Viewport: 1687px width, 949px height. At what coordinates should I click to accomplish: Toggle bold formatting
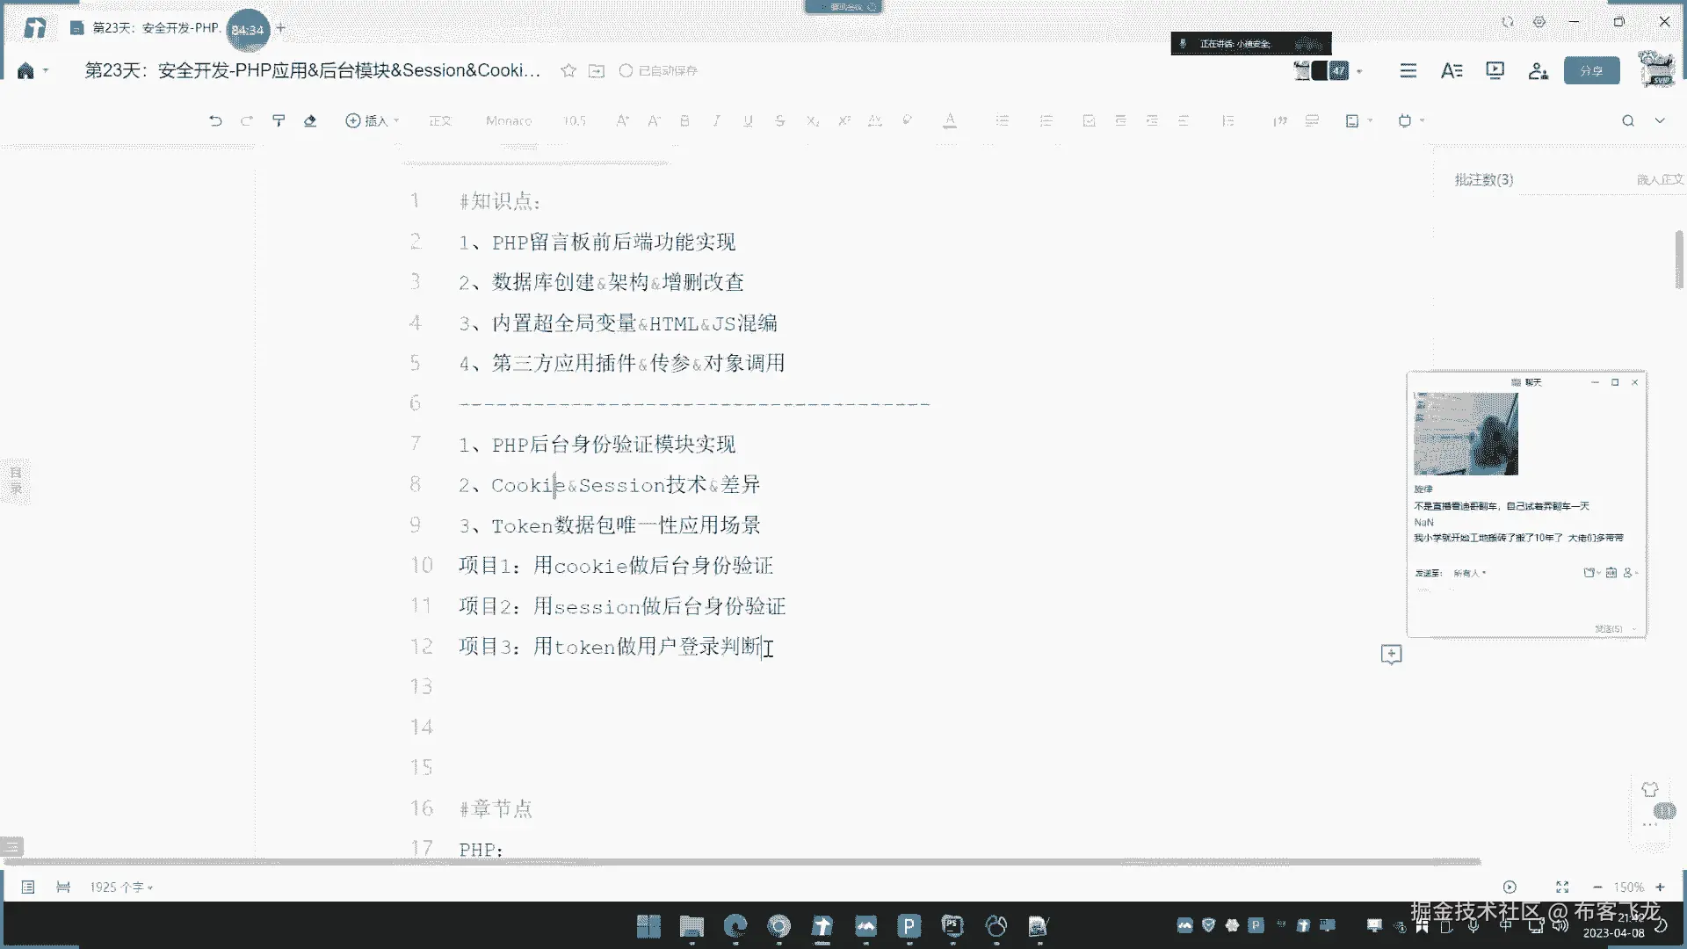click(x=684, y=121)
